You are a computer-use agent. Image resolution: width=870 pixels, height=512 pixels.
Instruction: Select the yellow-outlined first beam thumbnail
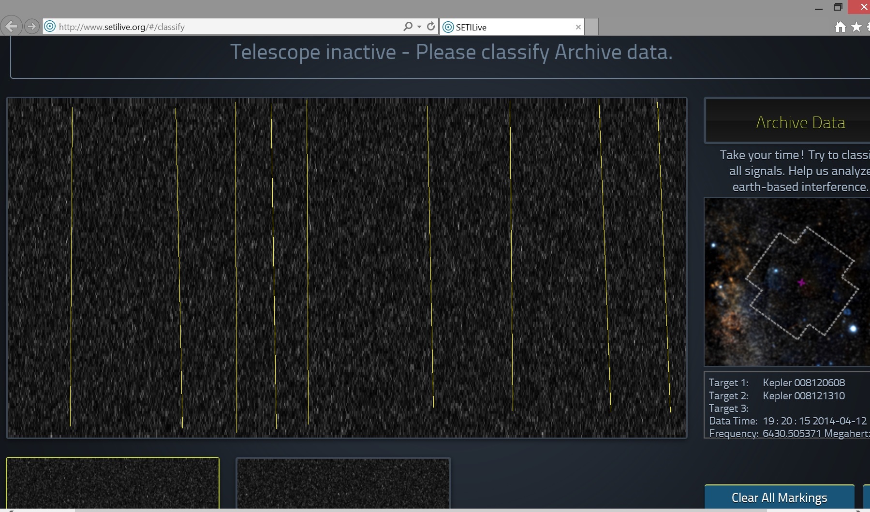[112, 483]
